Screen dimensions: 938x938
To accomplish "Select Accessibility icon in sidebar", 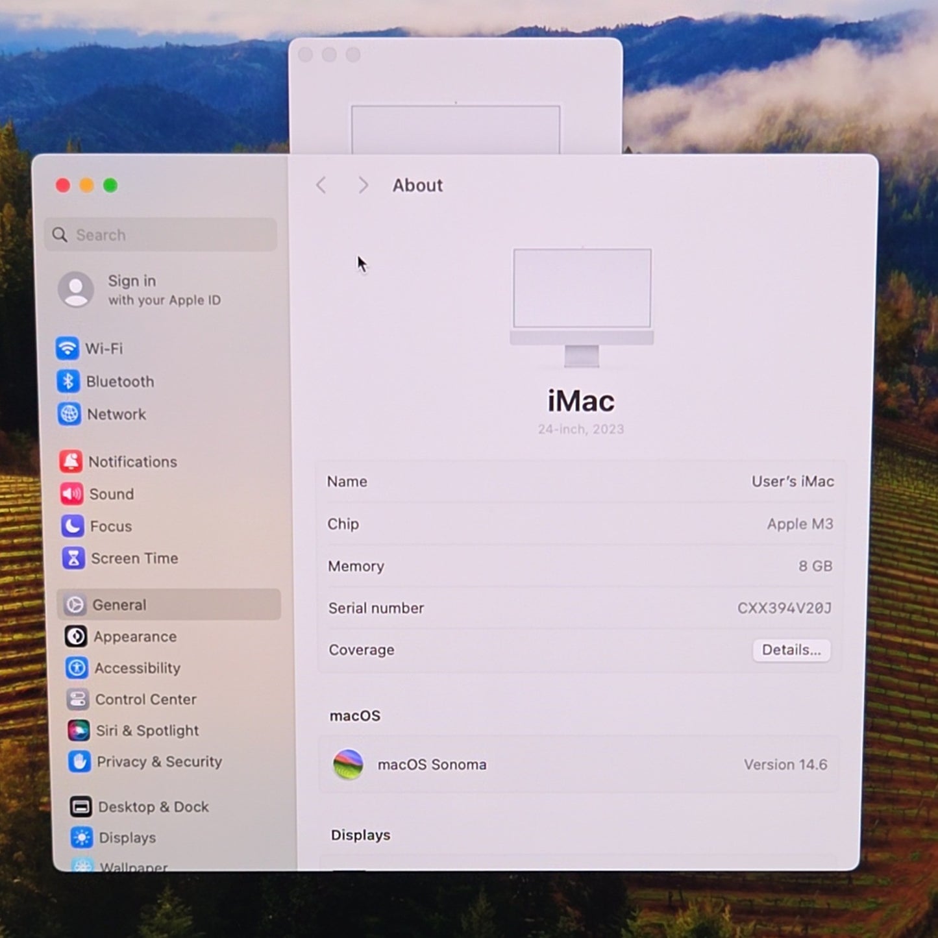I will (x=77, y=668).
